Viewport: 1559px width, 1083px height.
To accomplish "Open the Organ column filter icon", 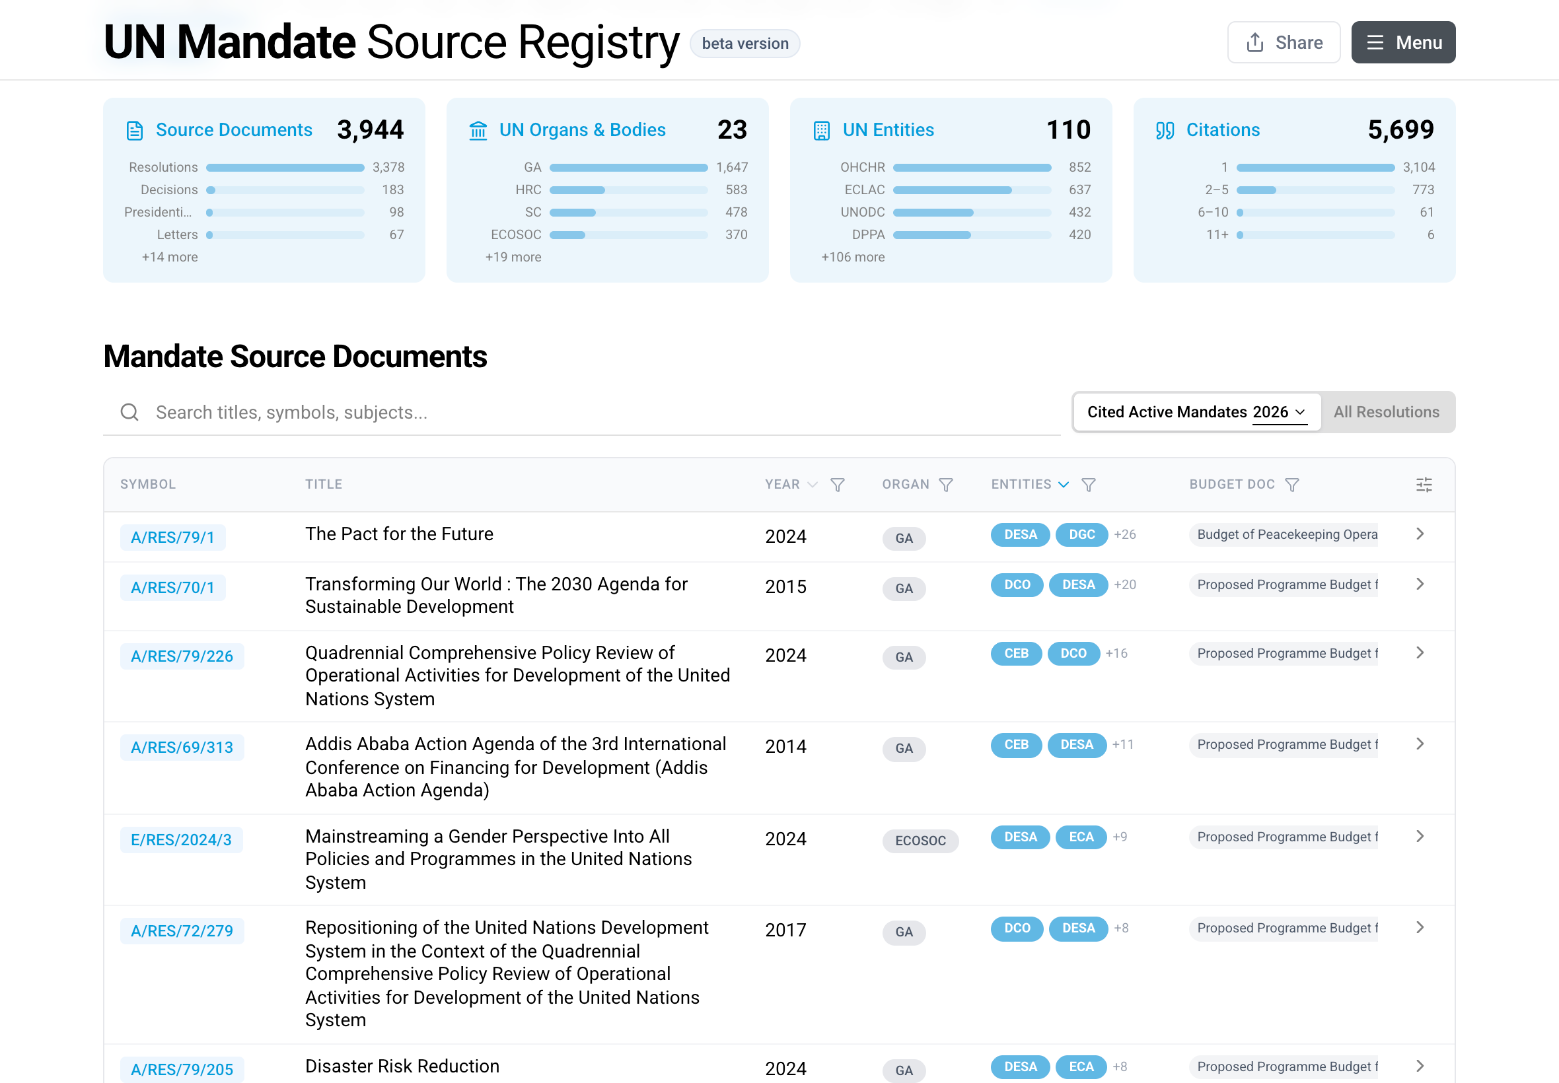I will [946, 485].
